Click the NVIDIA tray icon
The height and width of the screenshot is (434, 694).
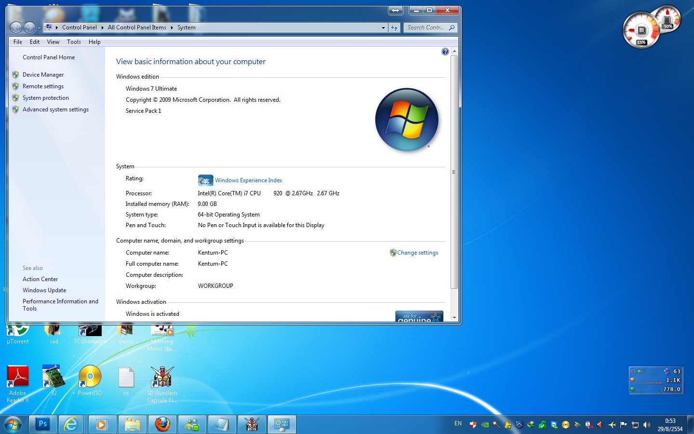pos(485,425)
